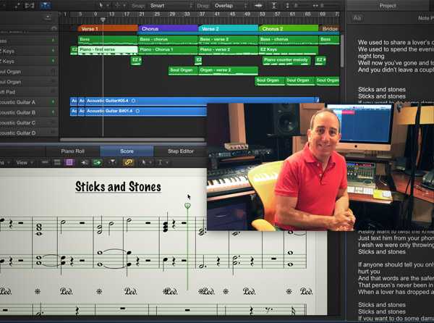Image resolution: width=434 pixels, height=323 pixels.
Task: Click the linear view icon left of purple icon
Action: coord(57,162)
